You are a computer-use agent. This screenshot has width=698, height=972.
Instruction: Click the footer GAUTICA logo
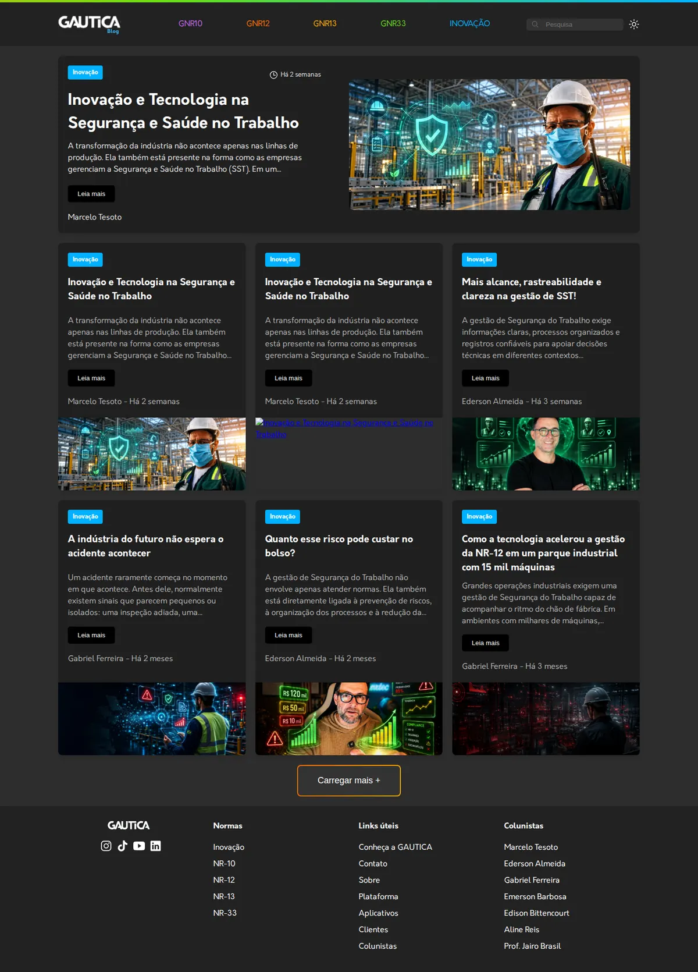pyautogui.click(x=129, y=825)
